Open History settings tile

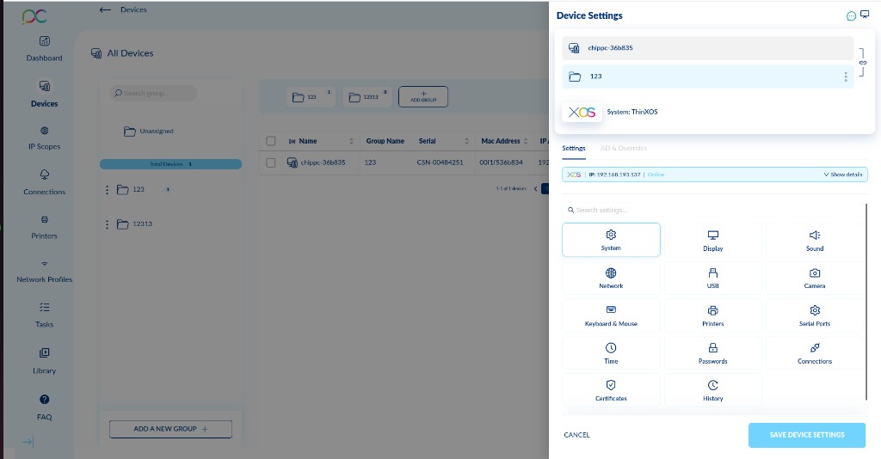712,390
